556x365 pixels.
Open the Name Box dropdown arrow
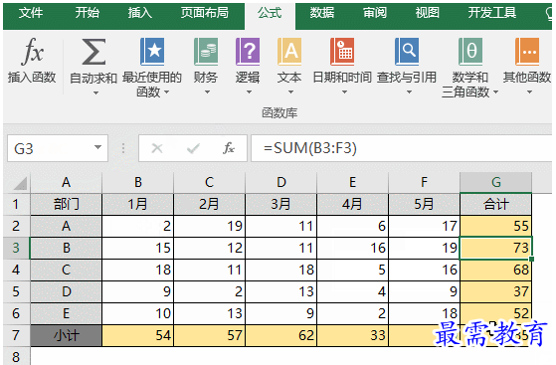coord(97,147)
